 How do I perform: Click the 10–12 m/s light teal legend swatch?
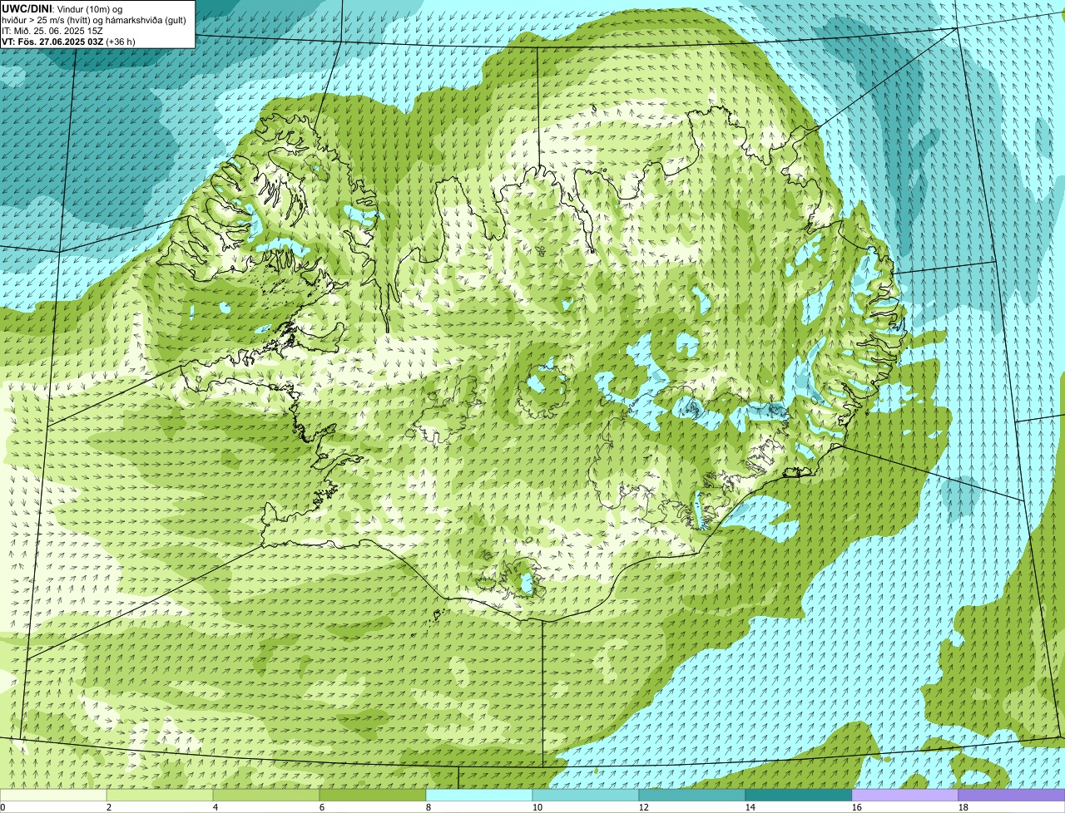click(x=586, y=796)
